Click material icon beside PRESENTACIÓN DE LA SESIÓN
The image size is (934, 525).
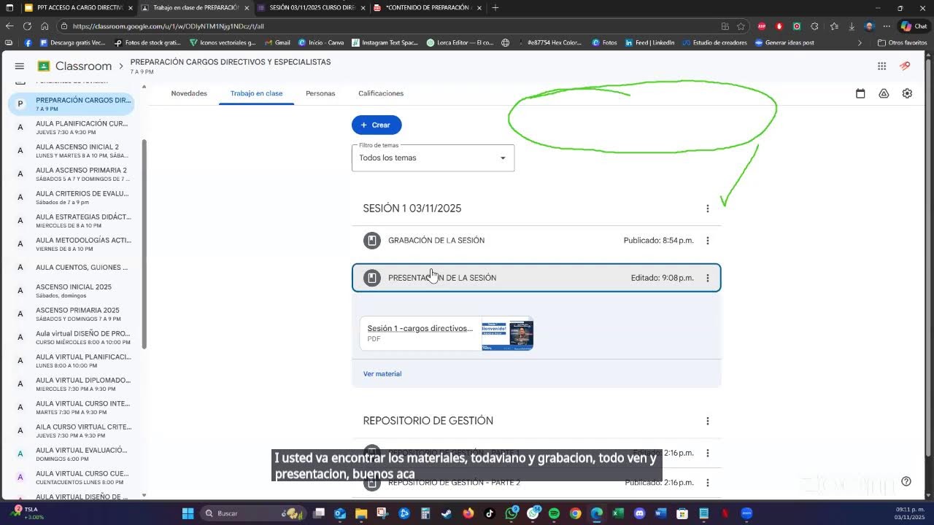pyautogui.click(x=372, y=278)
